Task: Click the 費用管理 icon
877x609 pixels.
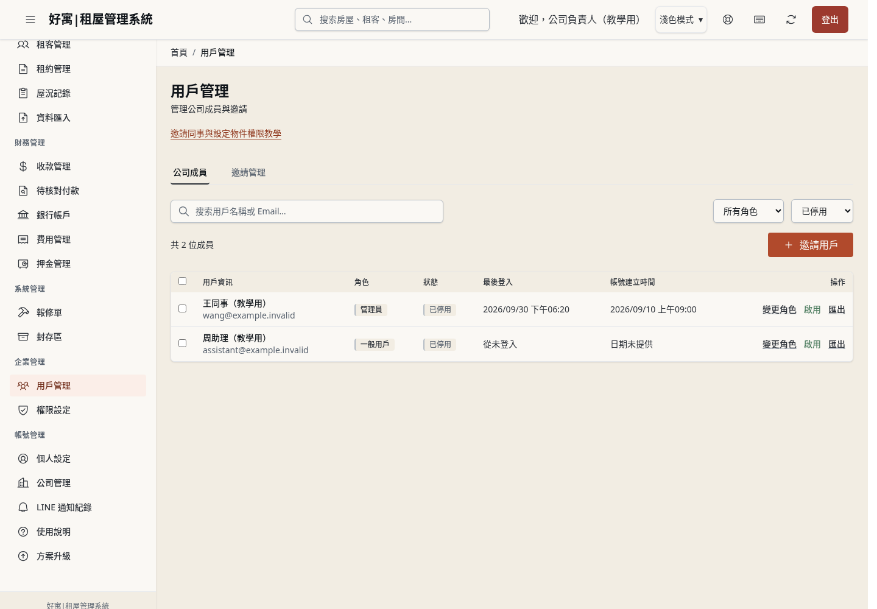Action: click(23, 239)
